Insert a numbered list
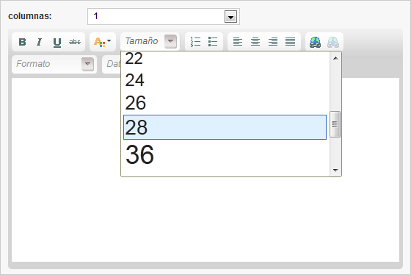This screenshot has height=275, width=411. click(x=195, y=41)
